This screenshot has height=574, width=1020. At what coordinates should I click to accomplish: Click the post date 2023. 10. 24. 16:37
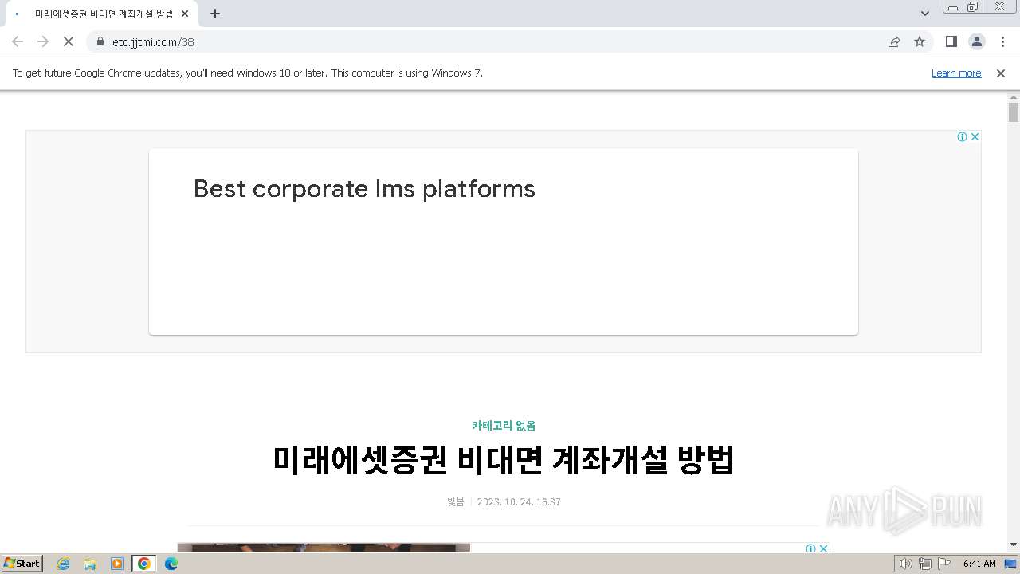519,501
